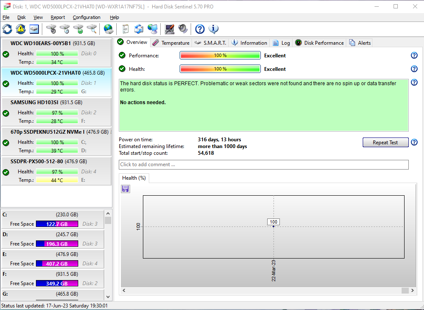The width and height of the screenshot is (424, 310).
Task: Select SAMSUNG HD103SI disk entry
Action: coord(56,112)
